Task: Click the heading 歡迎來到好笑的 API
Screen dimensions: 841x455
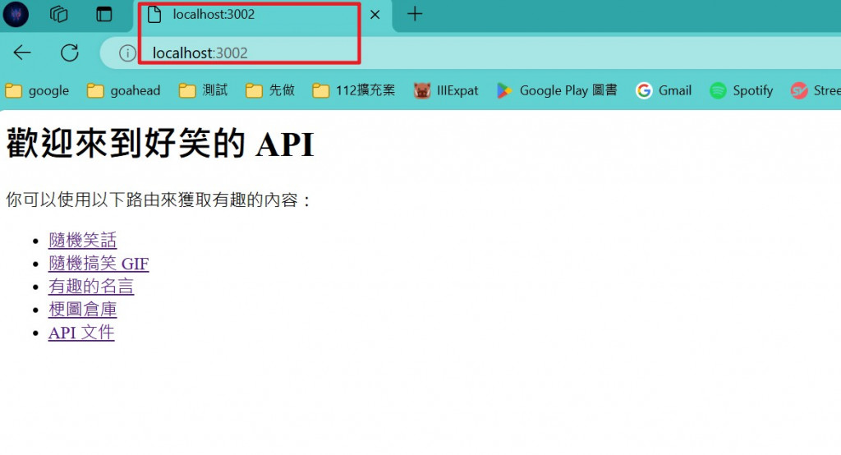Action: (x=160, y=144)
